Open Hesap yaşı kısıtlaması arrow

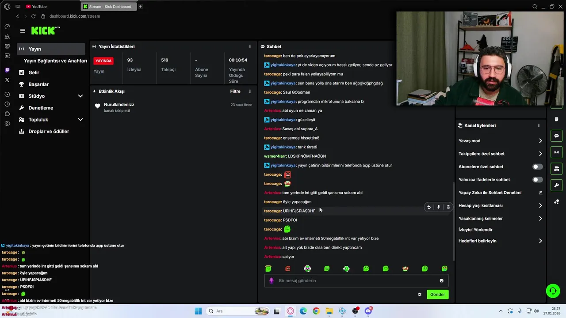click(540, 205)
